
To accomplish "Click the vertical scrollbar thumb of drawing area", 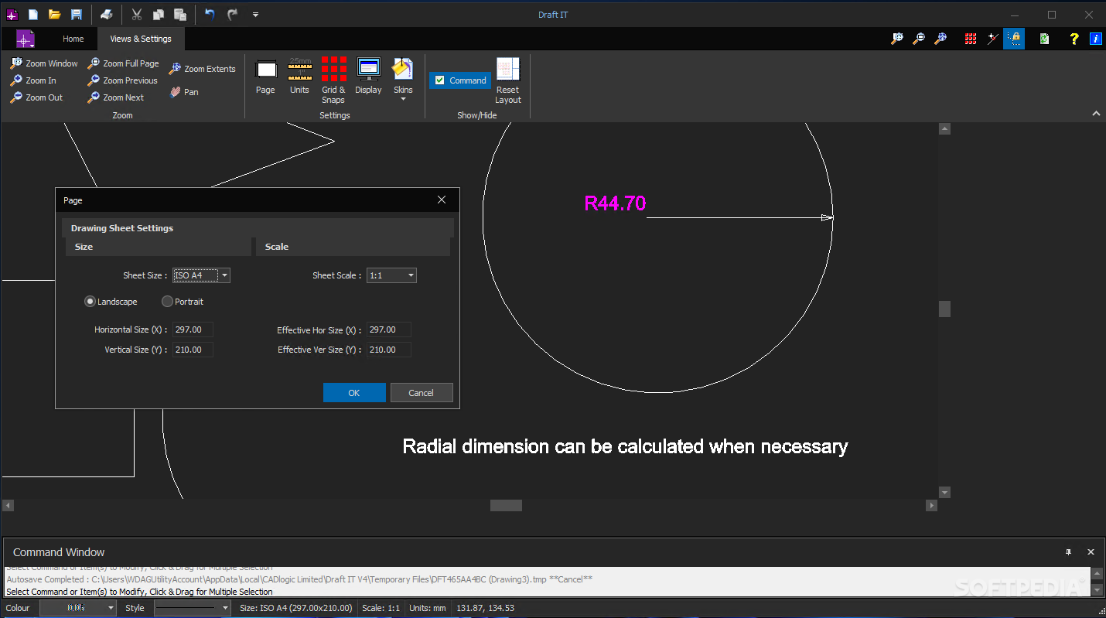I will pyautogui.click(x=944, y=309).
